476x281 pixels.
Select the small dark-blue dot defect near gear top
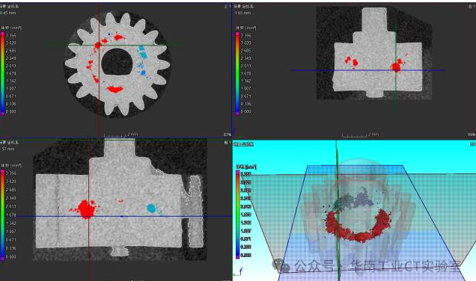tap(109, 34)
